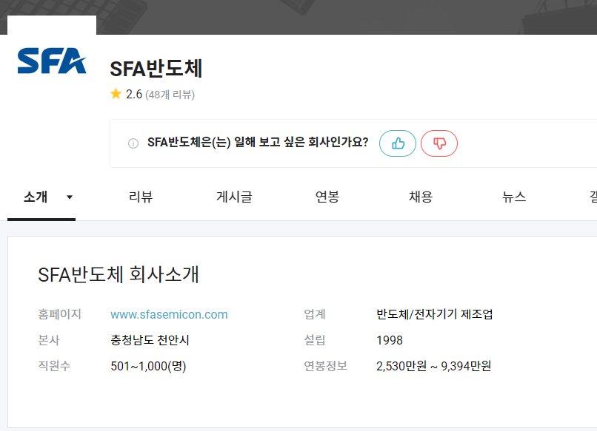Click the 48개 리뷰 review count
The width and height of the screenshot is (597, 431).
(x=170, y=95)
